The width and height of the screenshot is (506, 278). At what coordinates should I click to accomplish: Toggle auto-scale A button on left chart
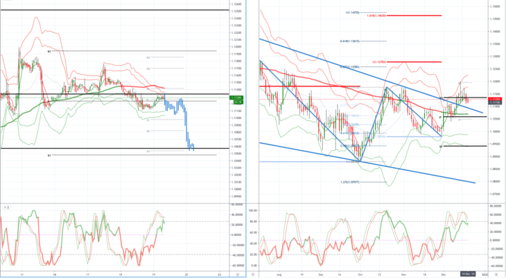click(x=238, y=275)
